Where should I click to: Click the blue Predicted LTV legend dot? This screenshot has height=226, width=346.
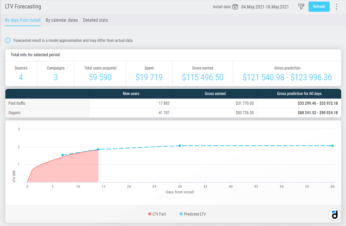click(x=181, y=214)
